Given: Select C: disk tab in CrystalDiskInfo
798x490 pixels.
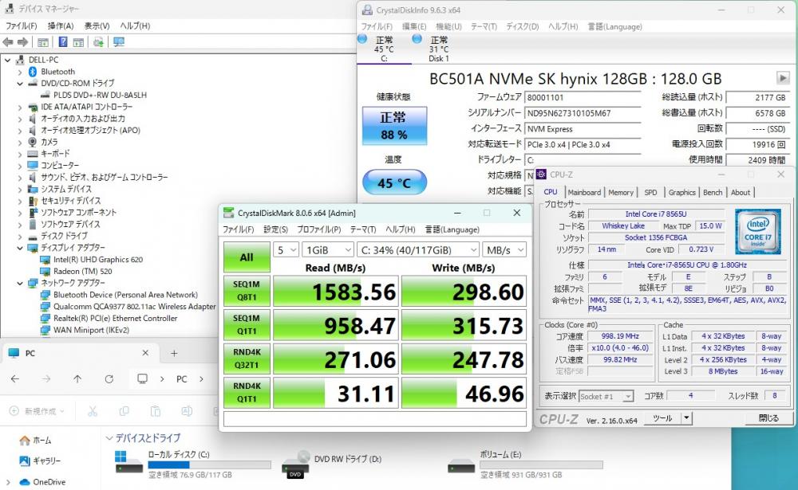Looking at the screenshot, I should (384, 49).
